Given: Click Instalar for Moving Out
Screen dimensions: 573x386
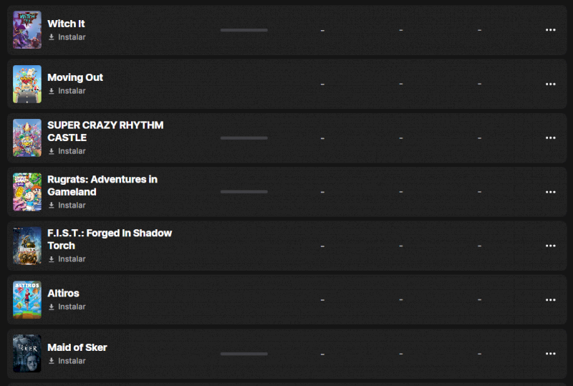Looking at the screenshot, I should pos(72,91).
